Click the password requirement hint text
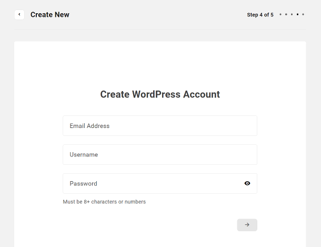Screen dimensions: 321x247 (104, 202)
